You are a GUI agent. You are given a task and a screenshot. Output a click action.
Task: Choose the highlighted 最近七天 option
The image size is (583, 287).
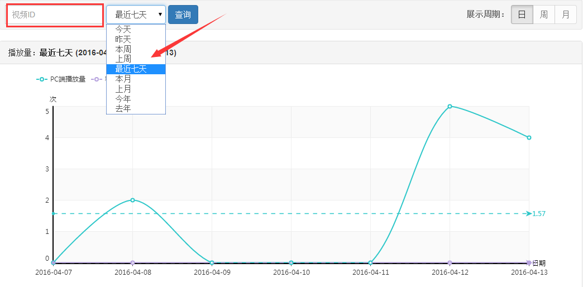coord(131,69)
